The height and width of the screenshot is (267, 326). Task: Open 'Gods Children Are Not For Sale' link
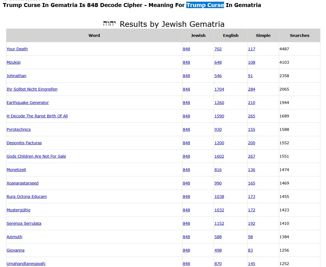pos(36,156)
